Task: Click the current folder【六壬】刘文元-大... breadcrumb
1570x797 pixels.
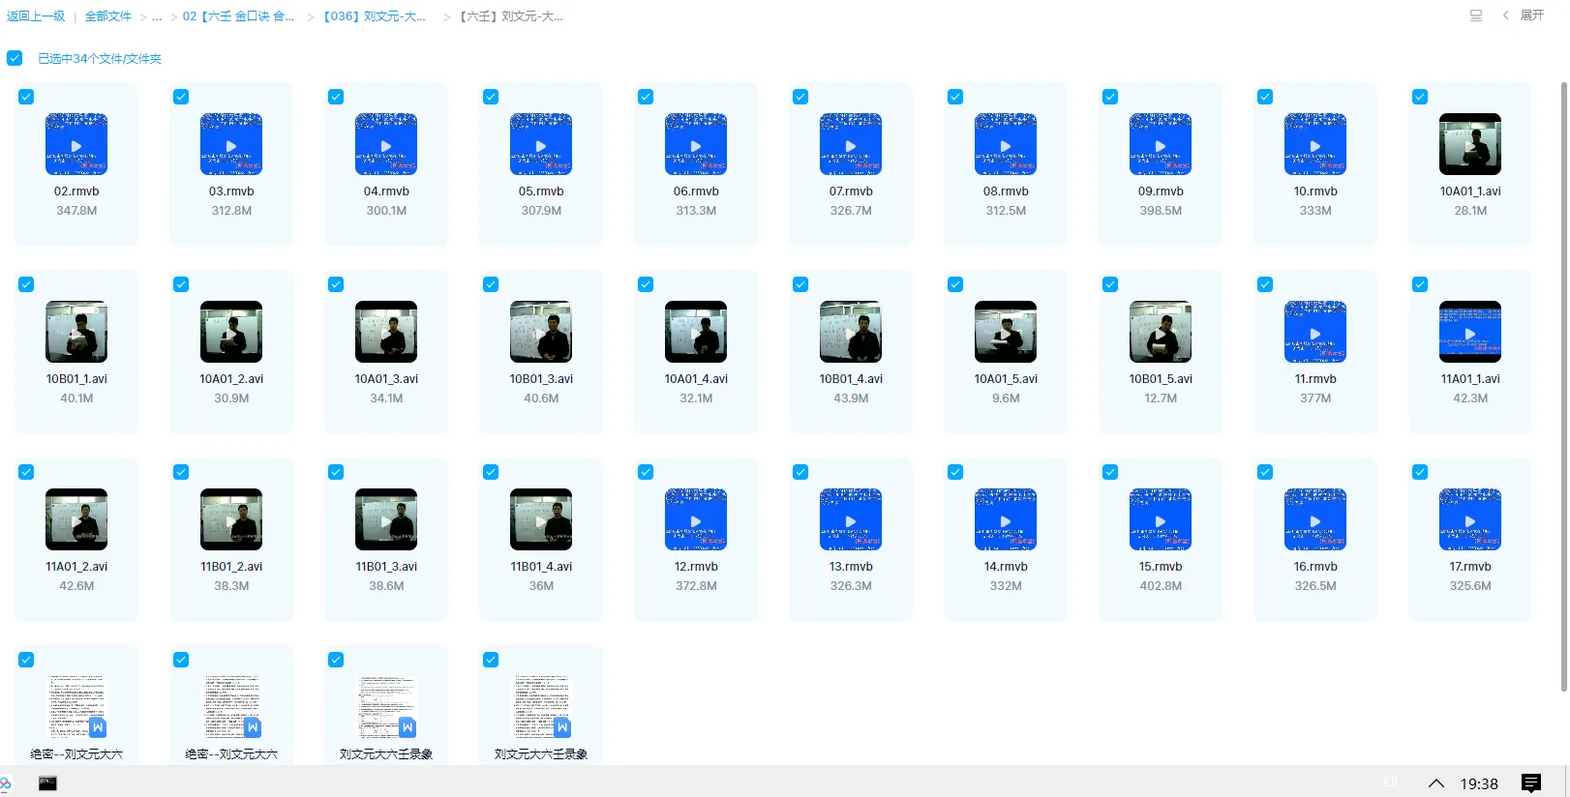Action: point(511,16)
